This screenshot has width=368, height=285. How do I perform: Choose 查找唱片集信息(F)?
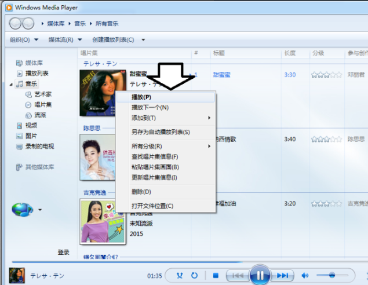coord(166,156)
